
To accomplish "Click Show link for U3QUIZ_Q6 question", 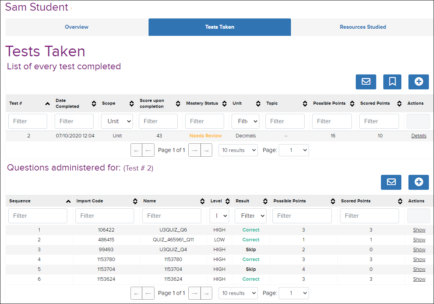I will 419,230.
